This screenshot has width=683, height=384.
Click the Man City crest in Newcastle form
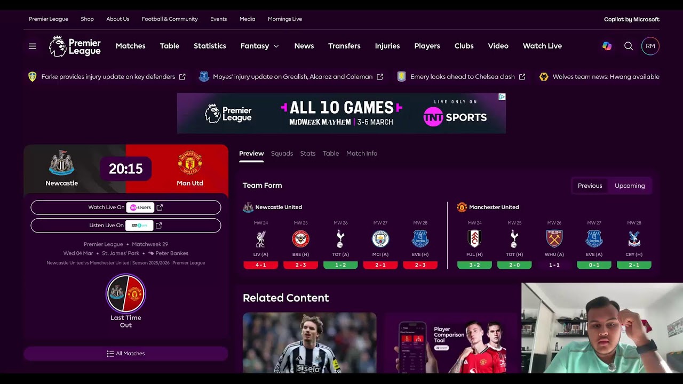point(380,239)
